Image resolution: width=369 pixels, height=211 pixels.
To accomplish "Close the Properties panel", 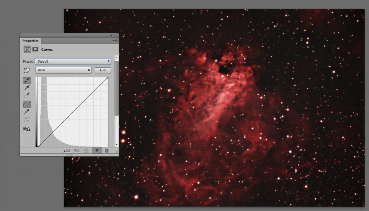I will pyautogui.click(x=116, y=36).
